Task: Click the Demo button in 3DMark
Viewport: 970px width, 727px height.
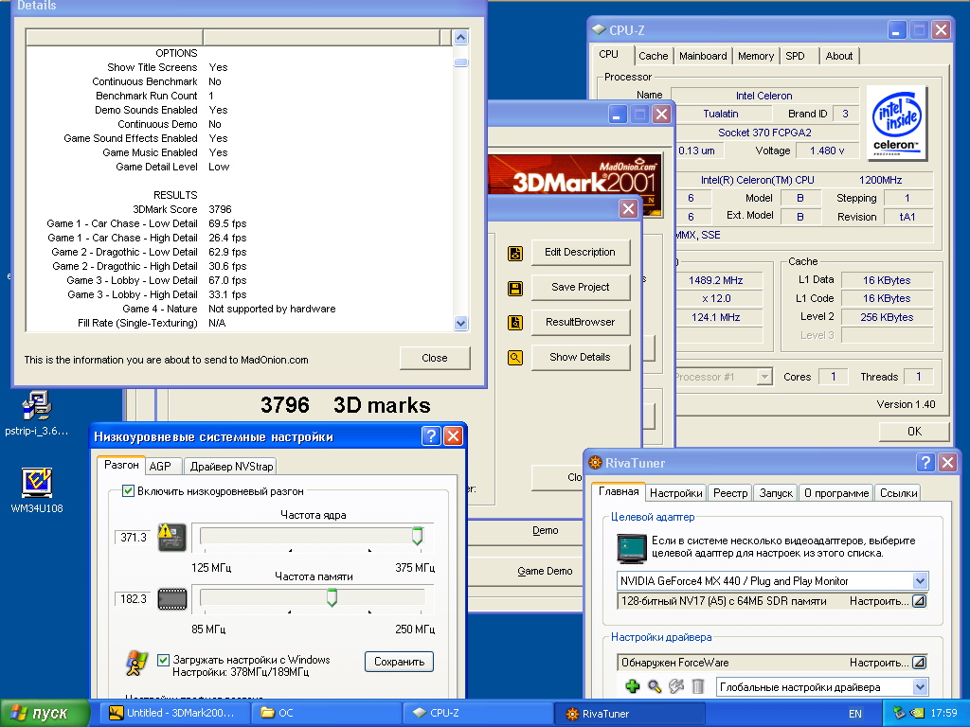Action: 545,530
